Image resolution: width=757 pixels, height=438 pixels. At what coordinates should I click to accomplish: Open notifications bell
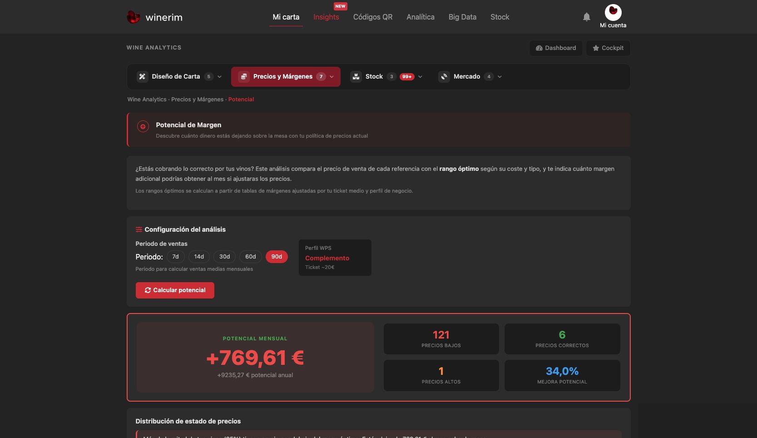coord(587,17)
